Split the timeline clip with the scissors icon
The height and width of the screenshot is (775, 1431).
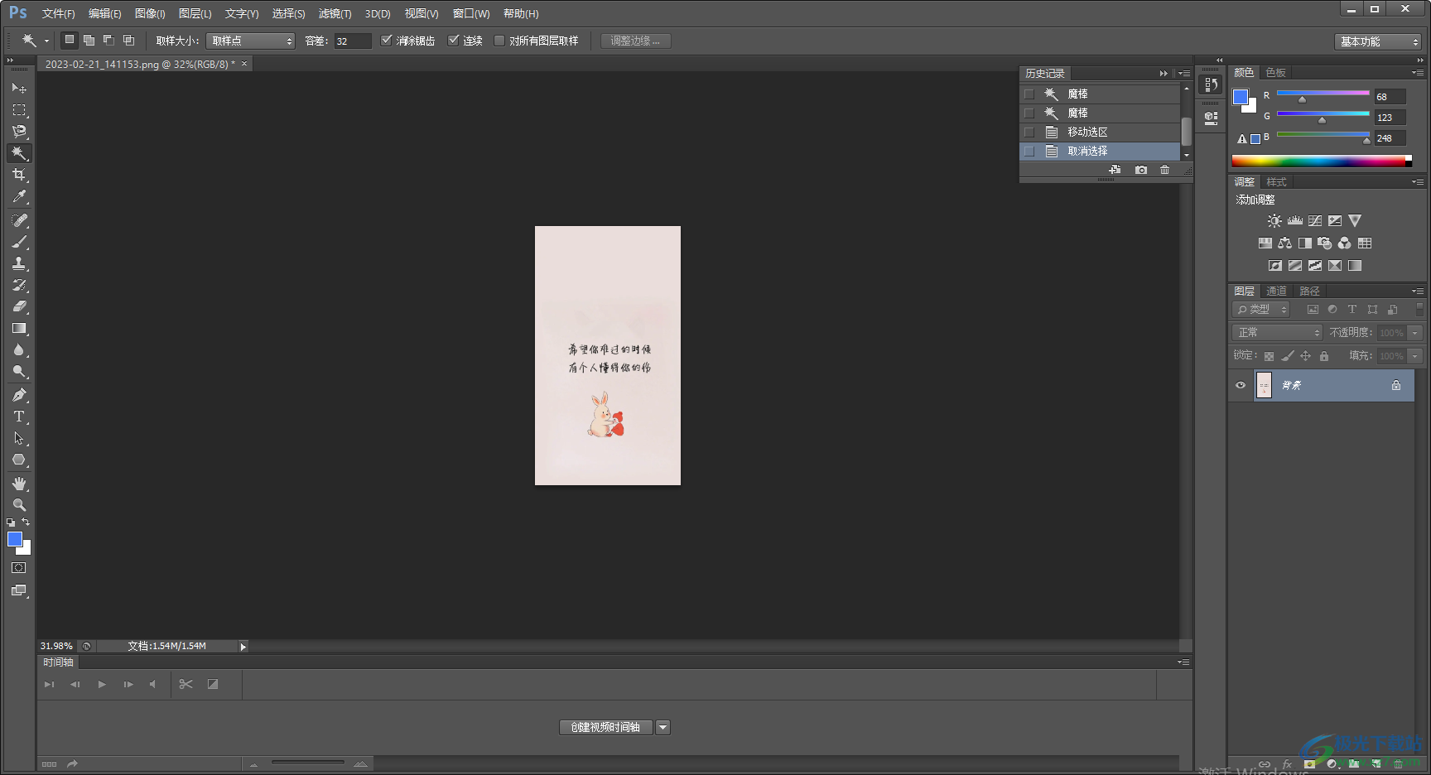point(185,684)
